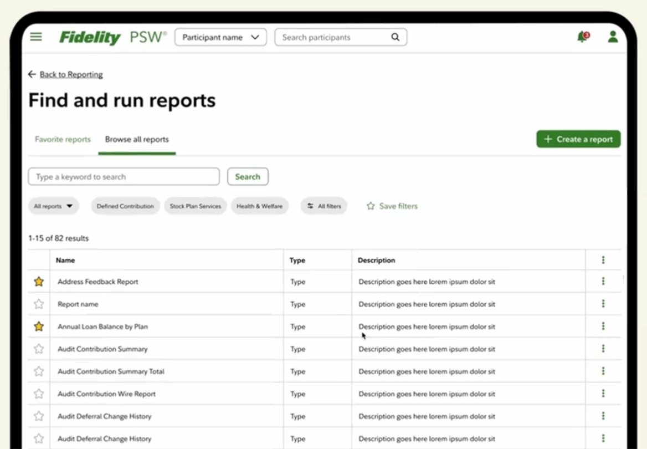The image size is (647, 449).
Task: Click the Fidelity PSW logo
Action: coord(112,37)
